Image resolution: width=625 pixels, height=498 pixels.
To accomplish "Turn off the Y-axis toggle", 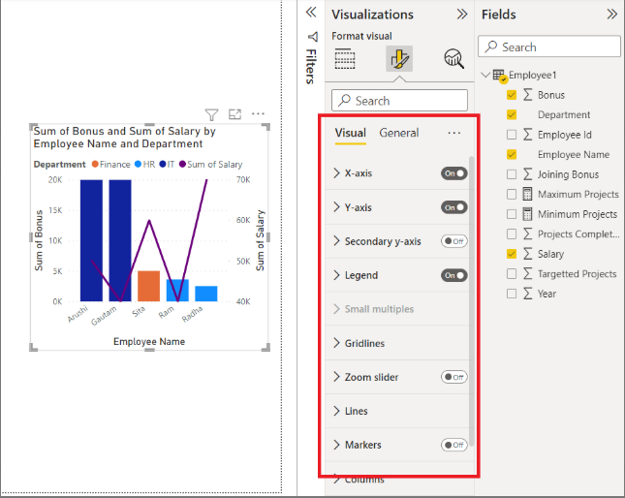I will 454,207.
